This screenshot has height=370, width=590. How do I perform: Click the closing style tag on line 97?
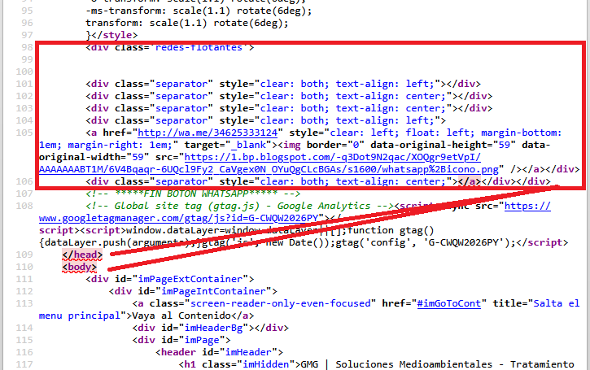[x=115, y=35]
